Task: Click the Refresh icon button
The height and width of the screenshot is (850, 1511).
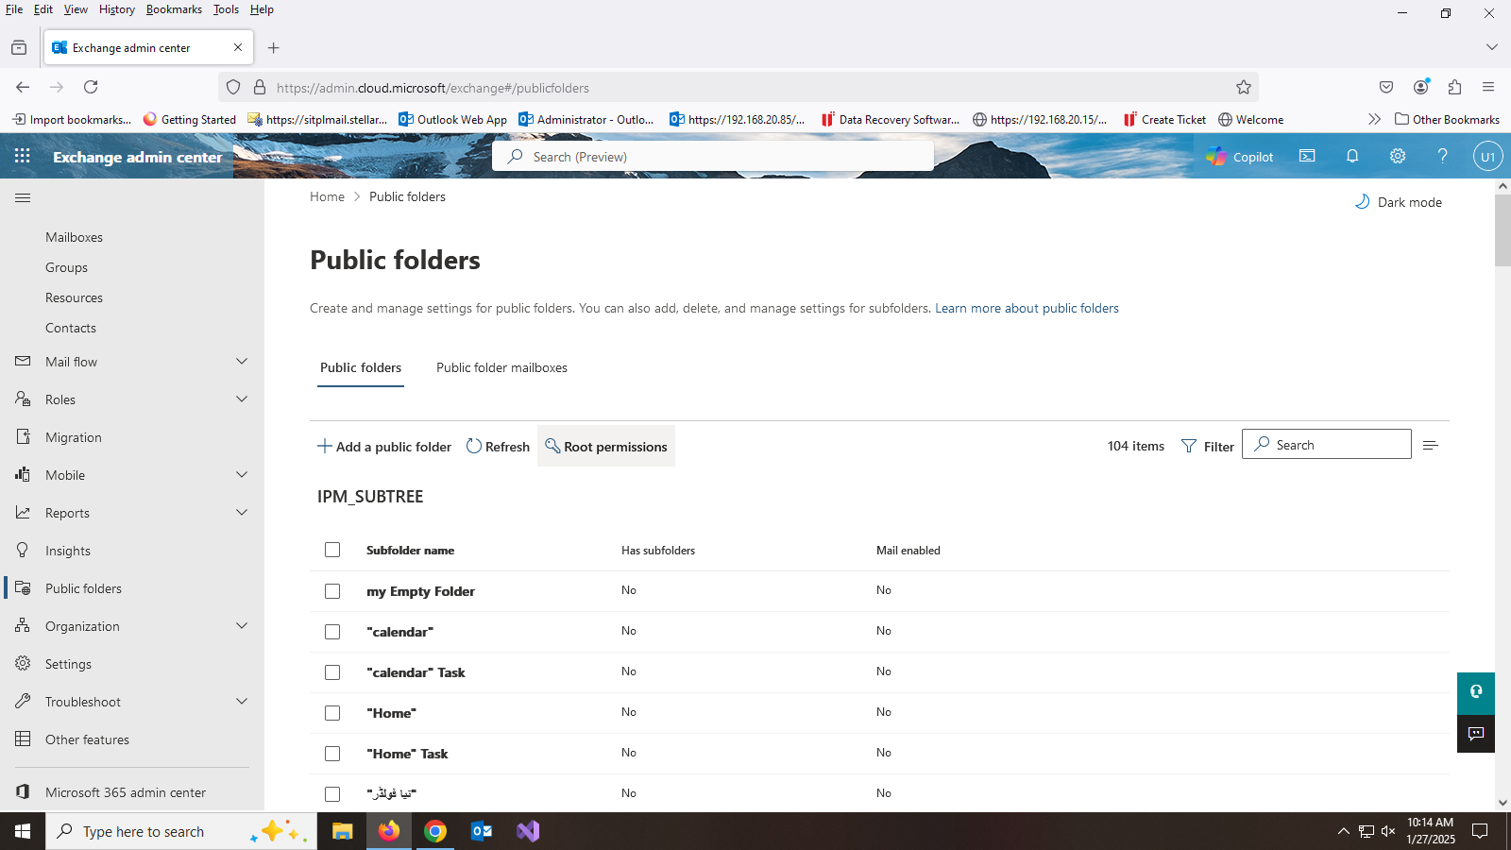Action: tap(498, 447)
